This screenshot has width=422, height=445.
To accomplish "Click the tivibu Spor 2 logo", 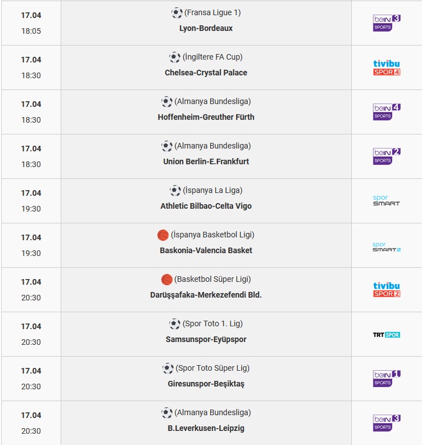I will pos(387,290).
